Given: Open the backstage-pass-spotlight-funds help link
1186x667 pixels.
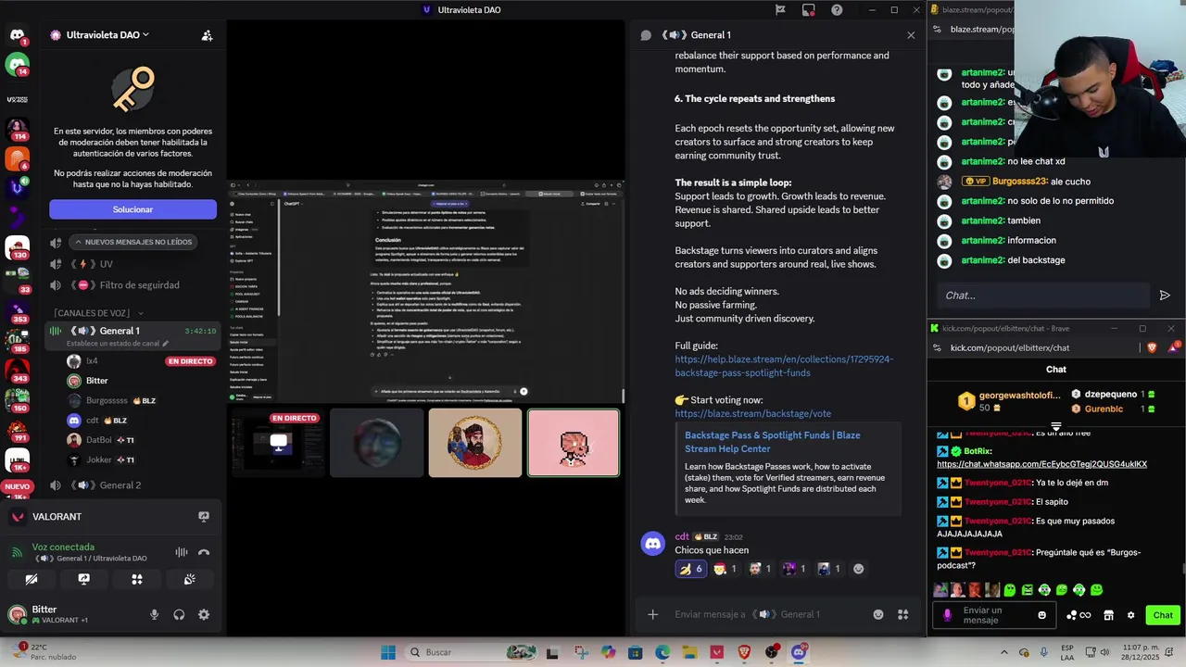Looking at the screenshot, I should tap(784, 366).
